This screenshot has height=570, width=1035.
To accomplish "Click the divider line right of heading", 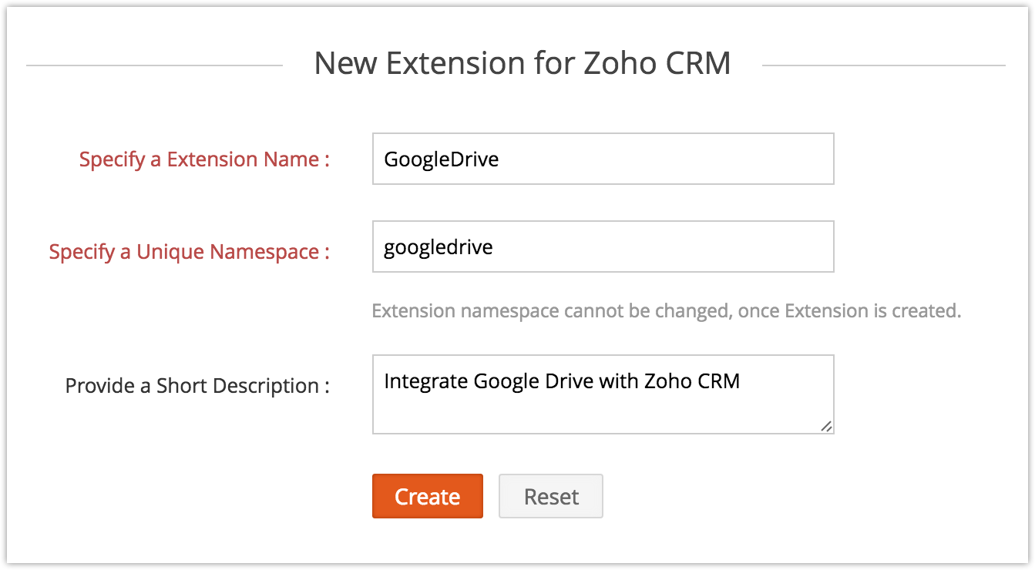I will click(x=883, y=65).
